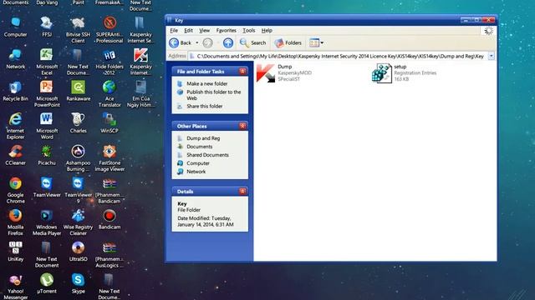
Task: Toggle the Folders pane button
Action: coord(288,42)
